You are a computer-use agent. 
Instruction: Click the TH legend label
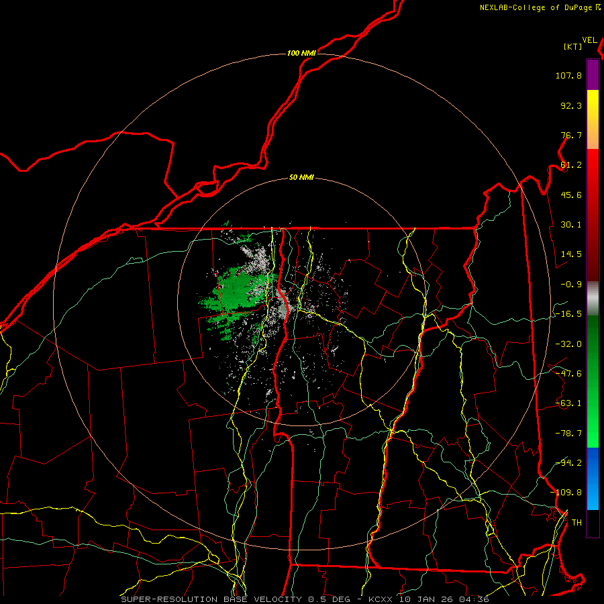tap(576, 523)
